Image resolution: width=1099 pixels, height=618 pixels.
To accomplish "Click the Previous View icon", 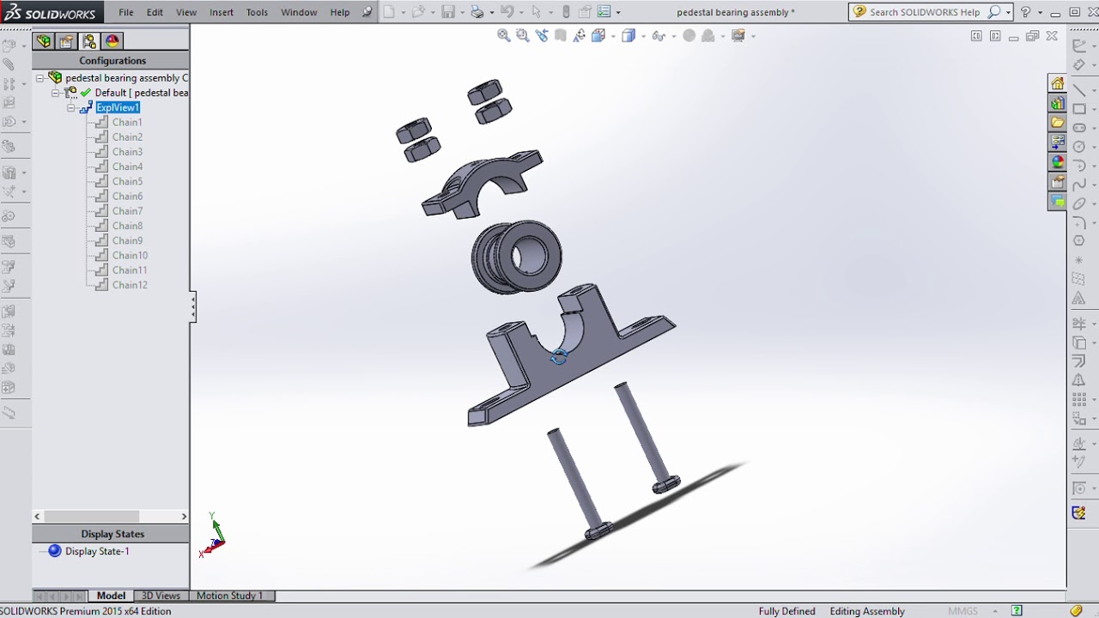I will tap(541, 35).
